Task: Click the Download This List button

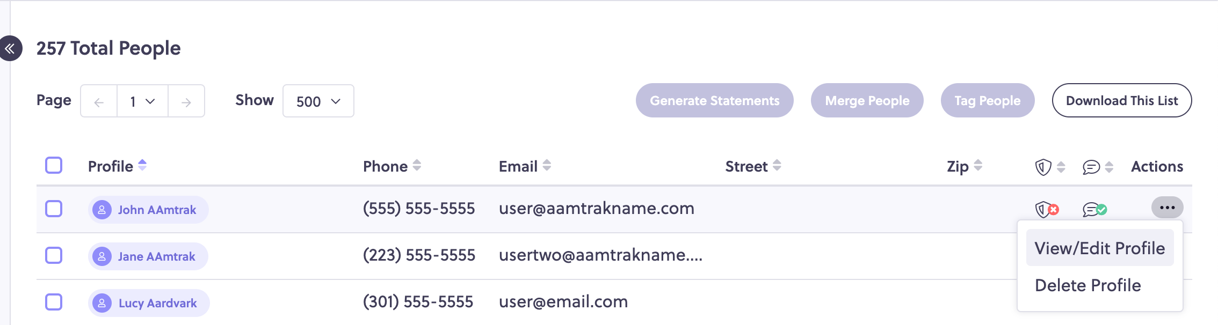Action: [x=1122, y=100]
